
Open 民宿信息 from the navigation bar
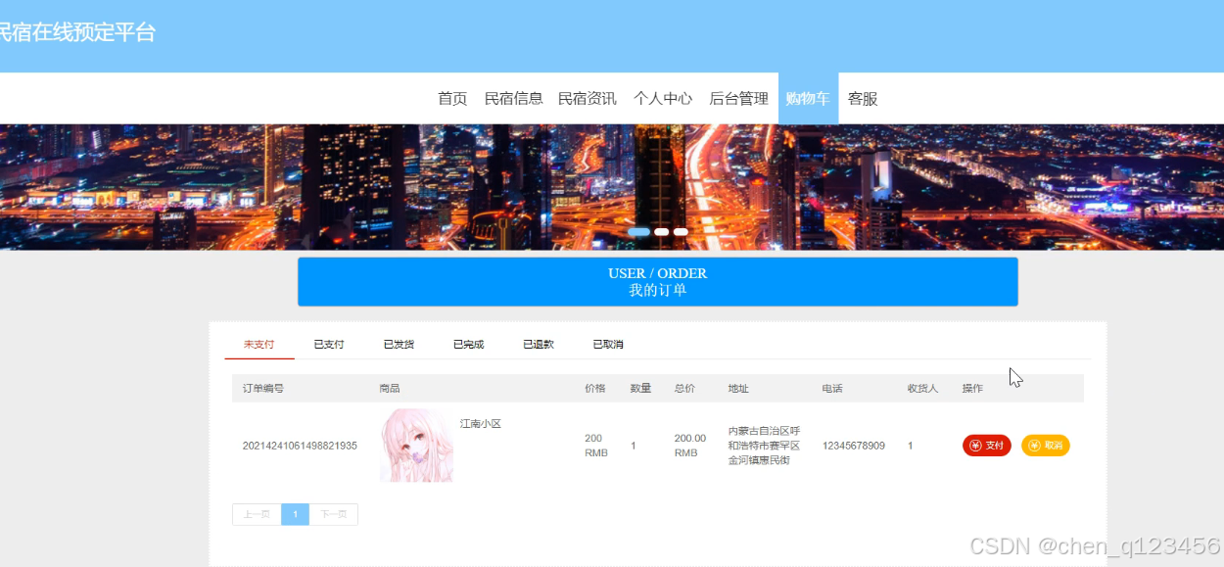pyautogui.click(x=514, y=98)
